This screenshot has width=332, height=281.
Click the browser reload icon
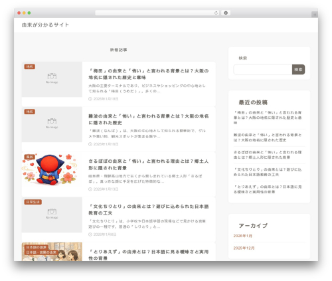click(x=216, y=13)
